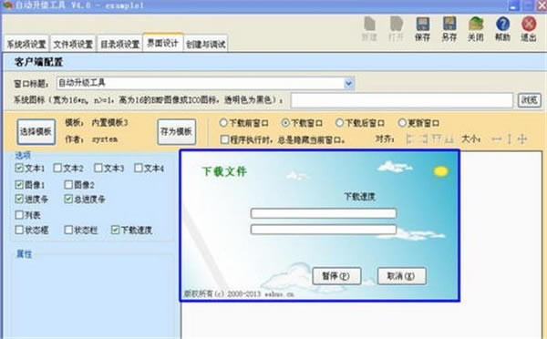Click the 关闭 (Close file) toolbar icon
The width and height of the screenshot is (547, 339).
tap(476, 24)
